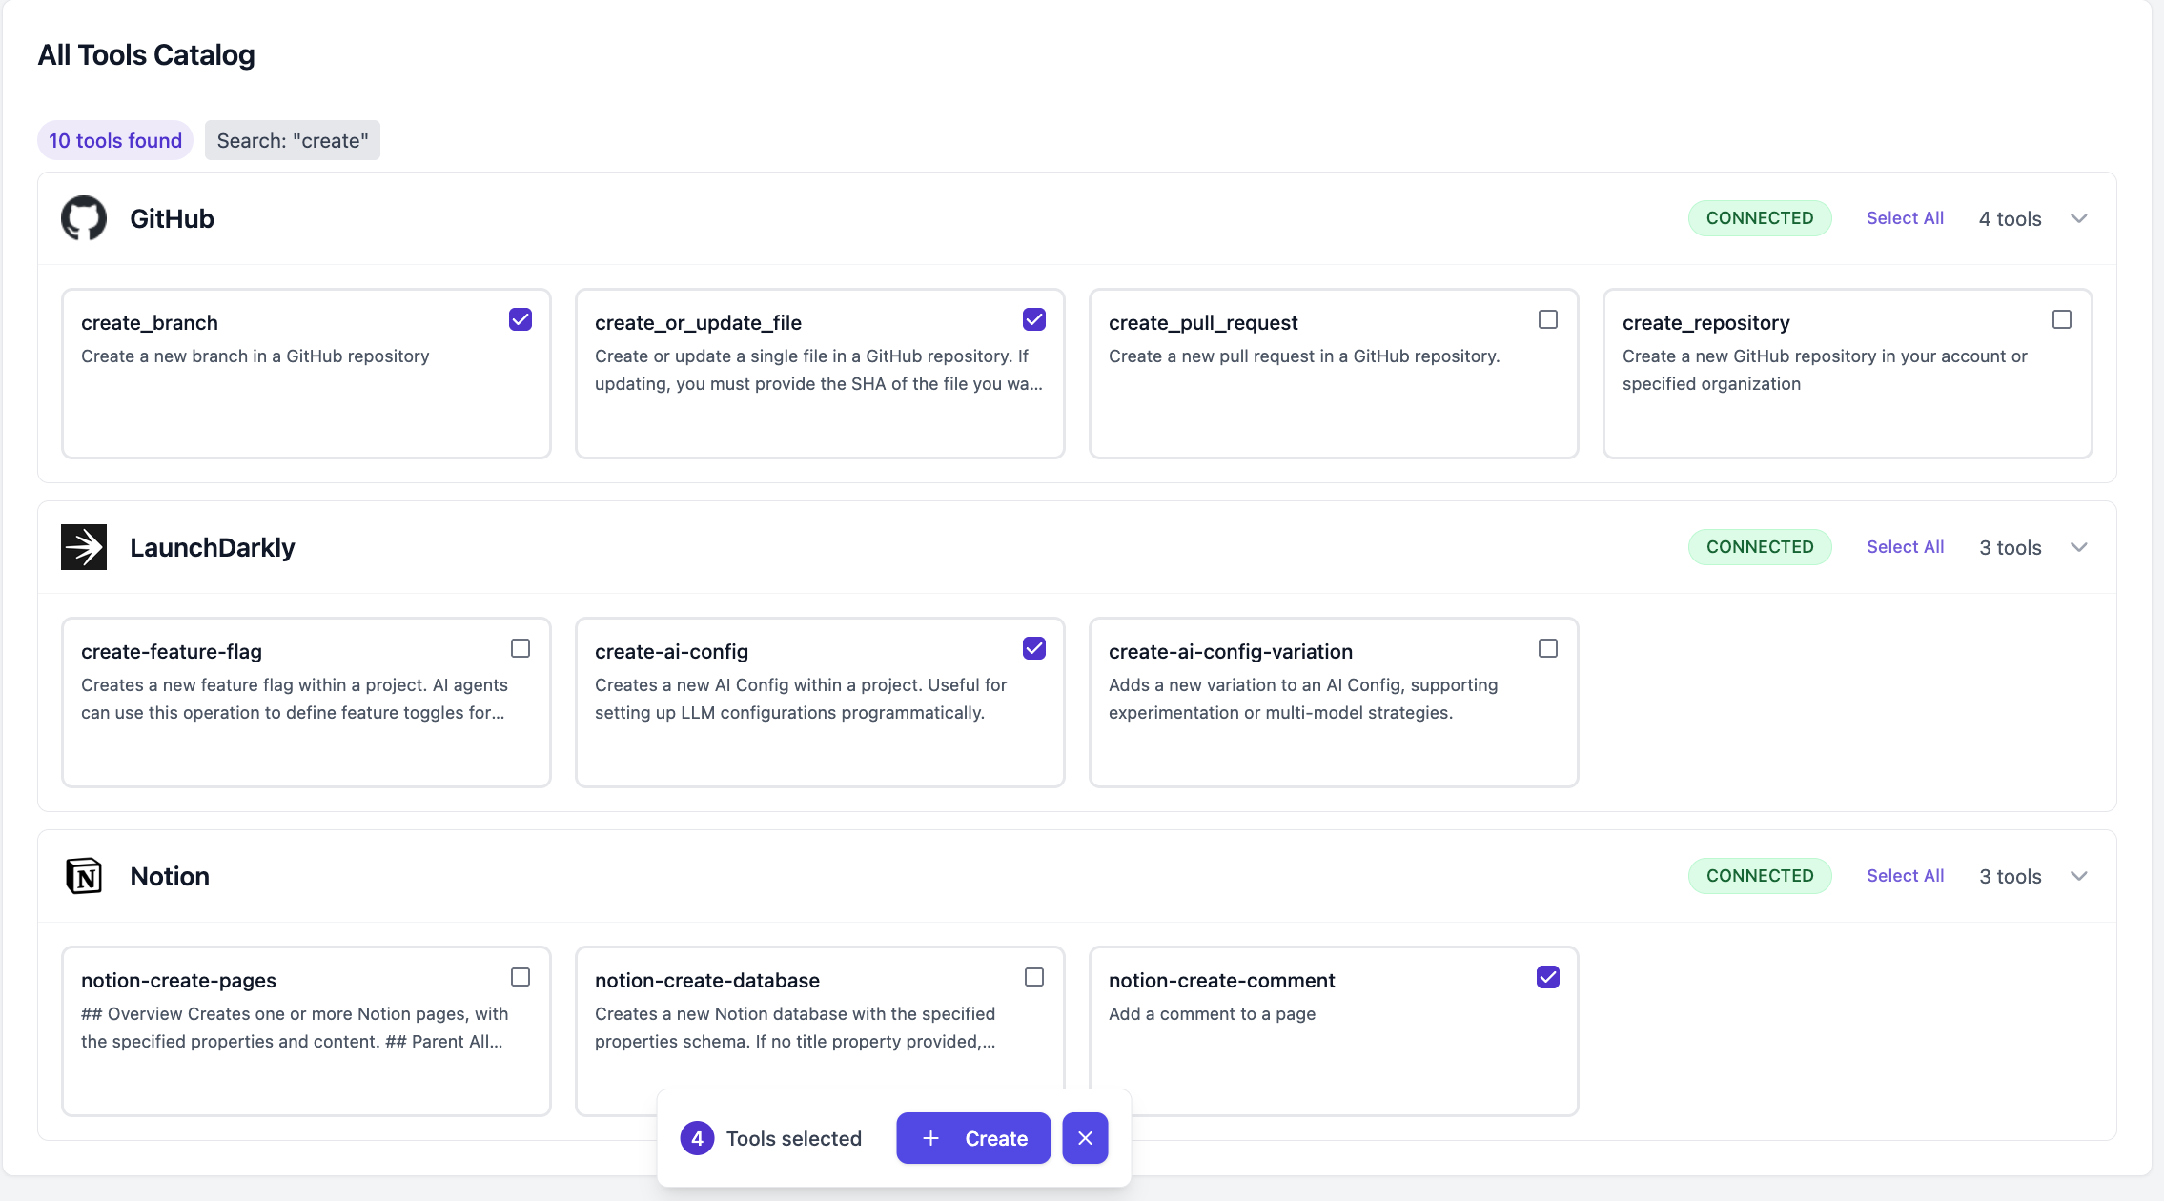Enable the create-feature-flag checkbox
This screenshot has width=2164, height=1201.
[521, 648]
